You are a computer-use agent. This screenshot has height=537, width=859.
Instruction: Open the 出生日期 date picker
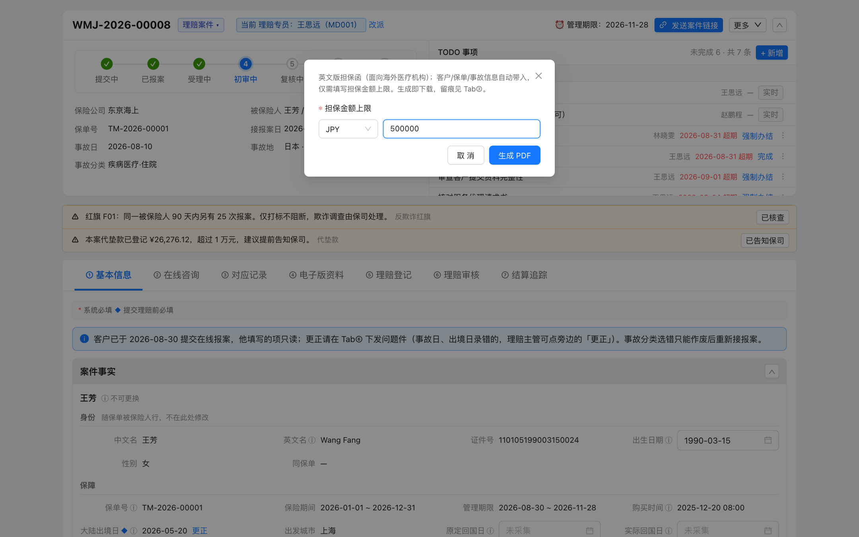(728, 440)
